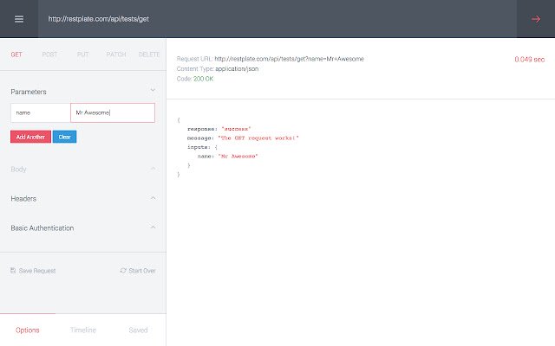This screenshot has height=346, width=555.
Task: Click the application/json content type text
Action: coord(237,69)
